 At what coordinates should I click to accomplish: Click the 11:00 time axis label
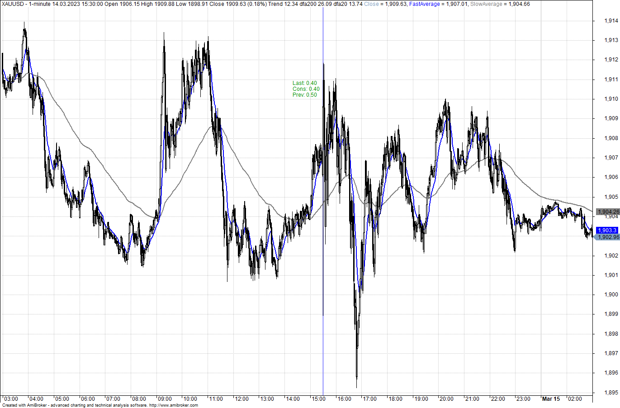[216, 399]
